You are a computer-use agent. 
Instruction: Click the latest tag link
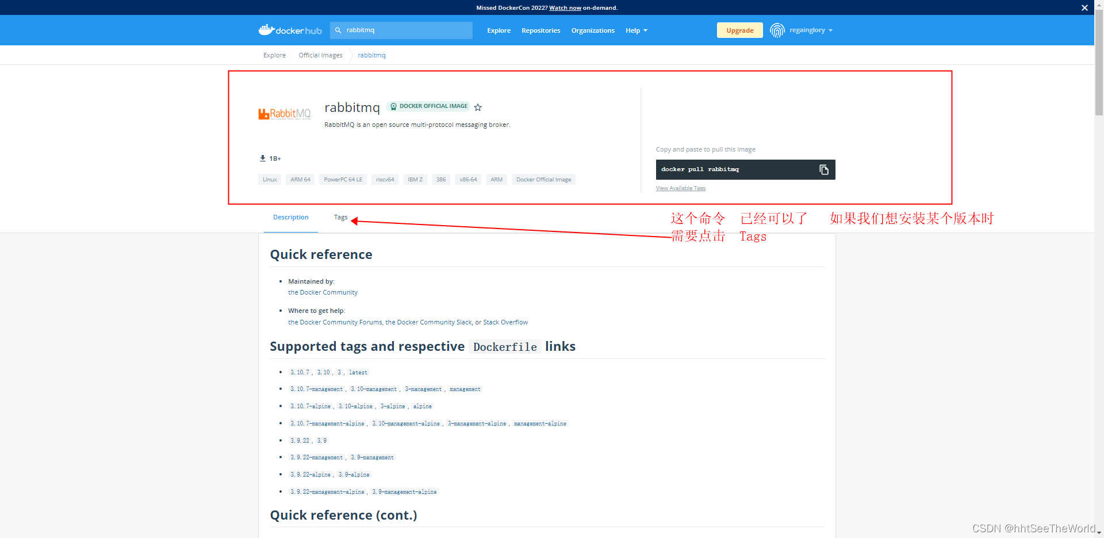pos(358,373)
